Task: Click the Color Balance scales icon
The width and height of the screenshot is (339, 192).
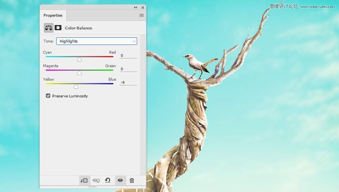Action: 48,28
